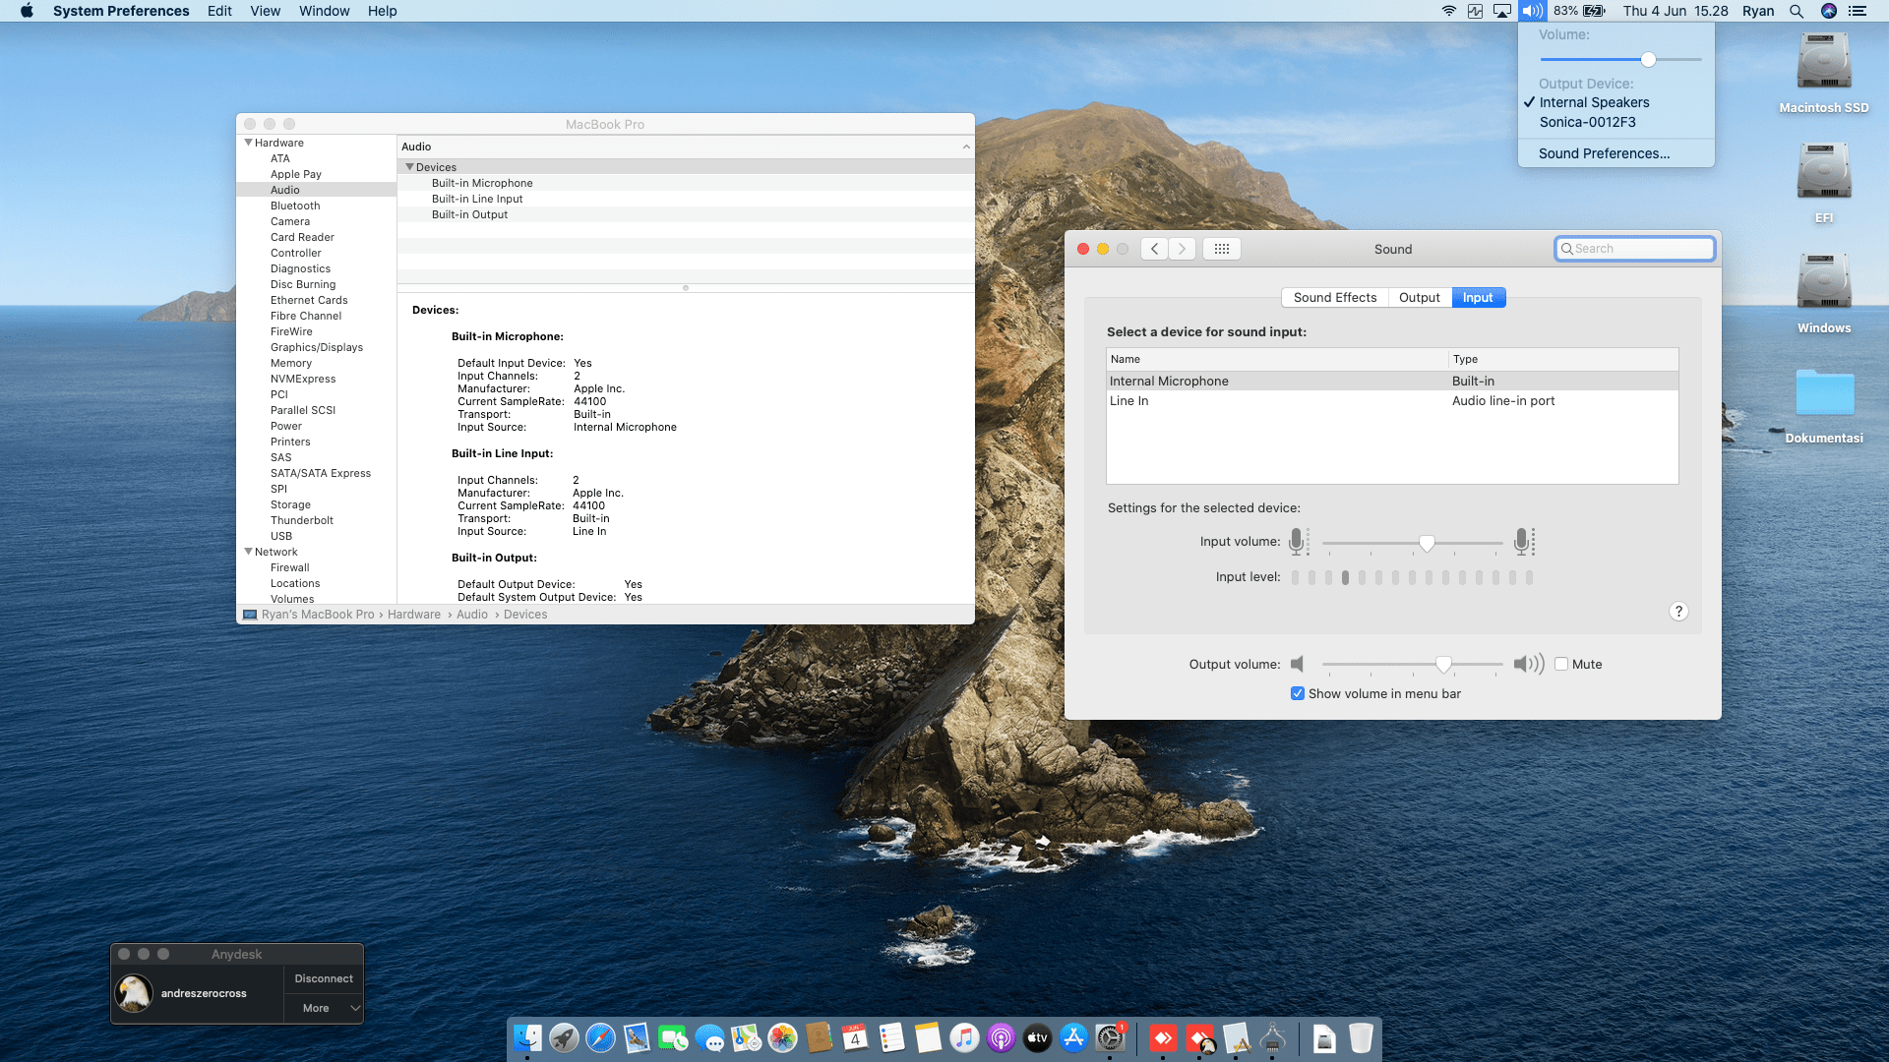Open the Macintosh SSD drive icon
This screenshot has height=1062, width=1889.
(x=1823, y=62)
